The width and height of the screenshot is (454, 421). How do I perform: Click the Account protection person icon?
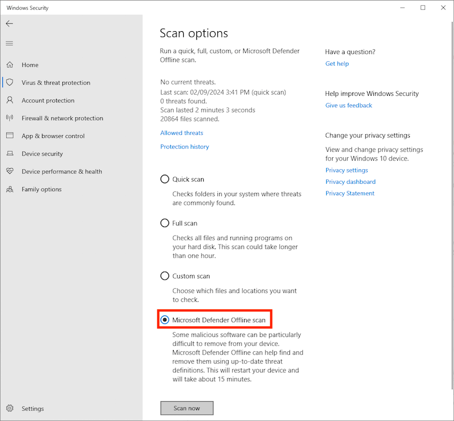[x=10, y=100]
